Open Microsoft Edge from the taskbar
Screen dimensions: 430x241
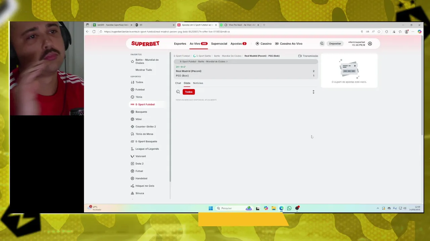(282, 208)
